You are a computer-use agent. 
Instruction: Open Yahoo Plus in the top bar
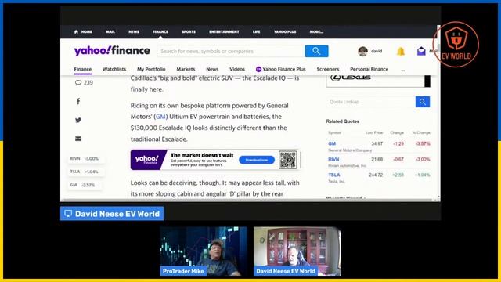(285, 31)
